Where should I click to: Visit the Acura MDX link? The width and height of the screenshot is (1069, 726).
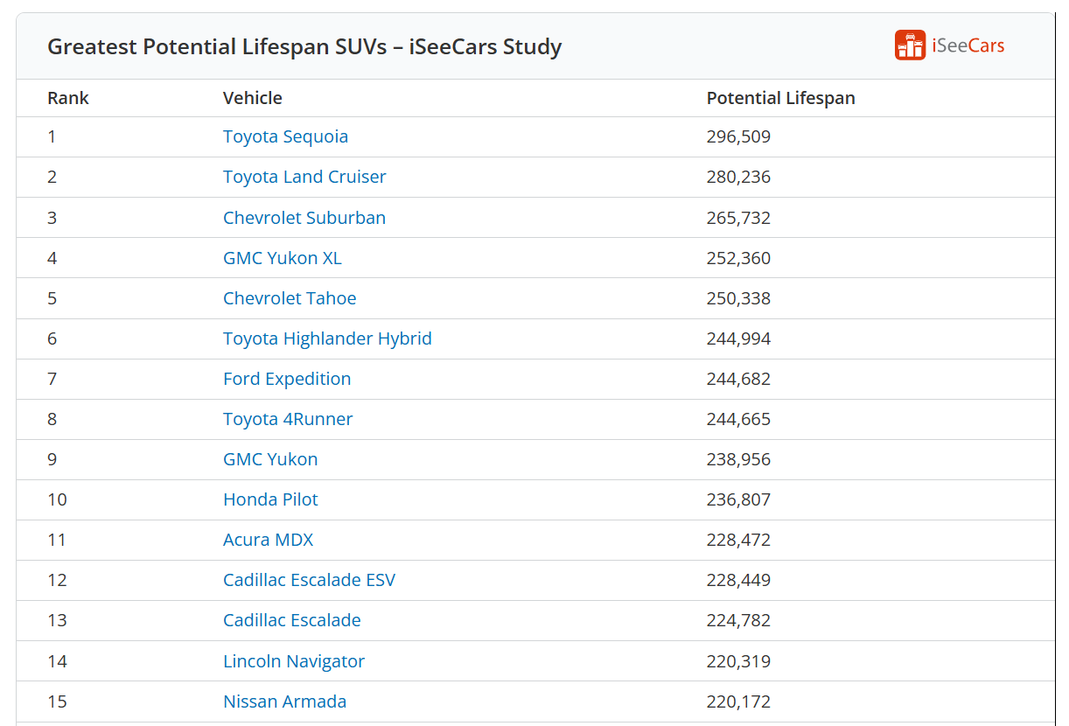coord(268,540)
